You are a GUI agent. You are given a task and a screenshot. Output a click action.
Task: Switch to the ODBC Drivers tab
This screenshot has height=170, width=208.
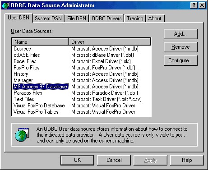[x=106, y=18]
